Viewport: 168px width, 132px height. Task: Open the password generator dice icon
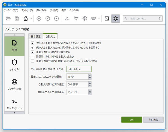point(107,18)
